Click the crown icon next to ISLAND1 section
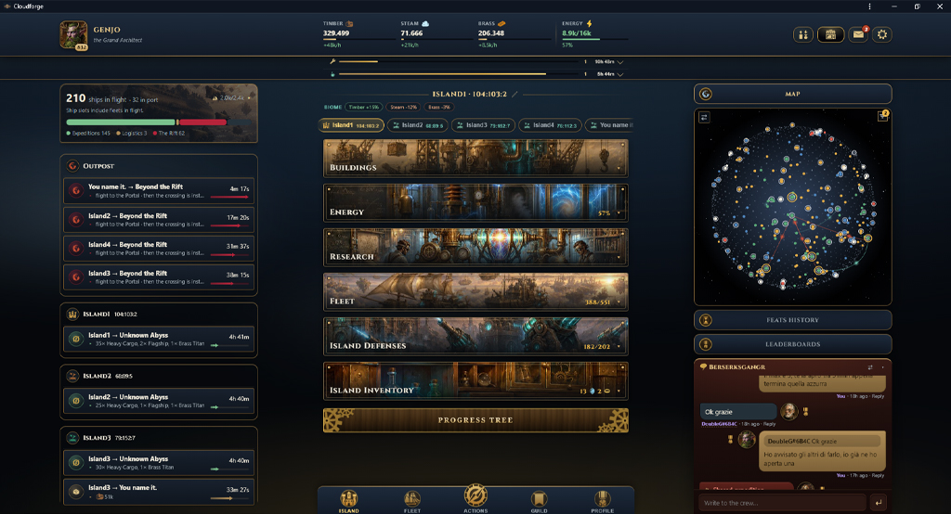 pos(72,314)
